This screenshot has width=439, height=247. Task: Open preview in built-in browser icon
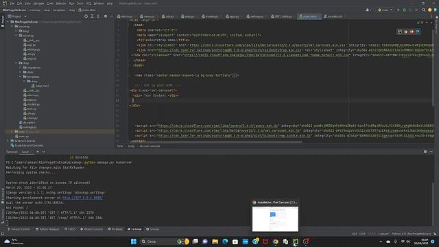399,32
